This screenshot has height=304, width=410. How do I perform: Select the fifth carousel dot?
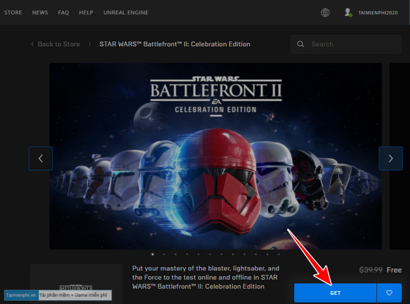coord(198,254)
